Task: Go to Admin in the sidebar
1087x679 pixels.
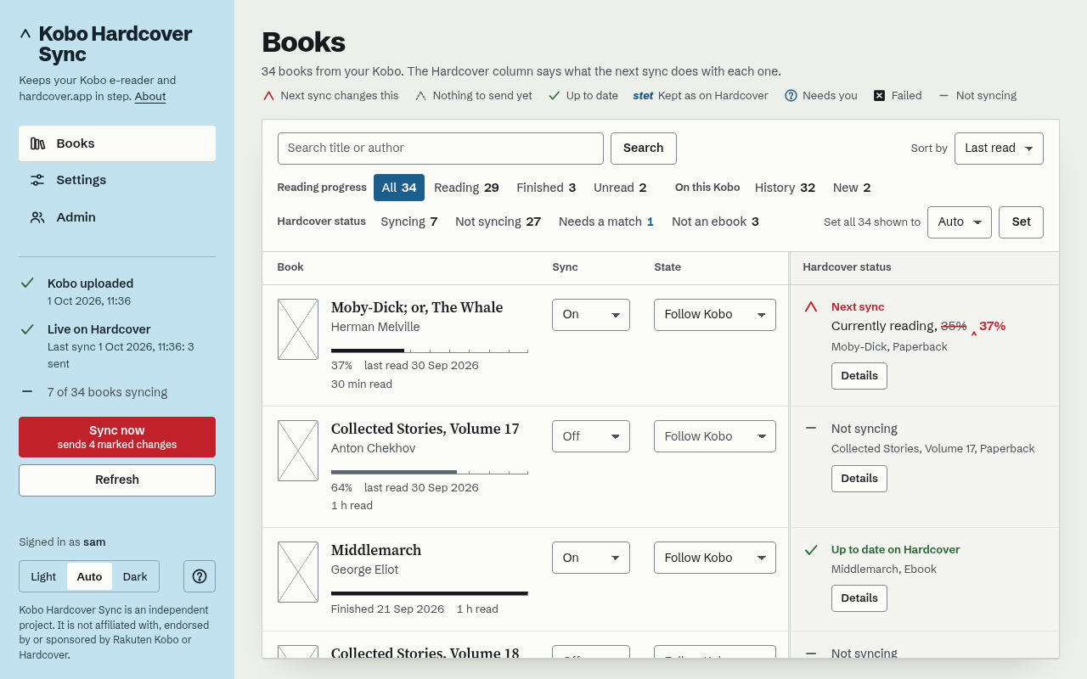Action: click(x=117, y=217)
